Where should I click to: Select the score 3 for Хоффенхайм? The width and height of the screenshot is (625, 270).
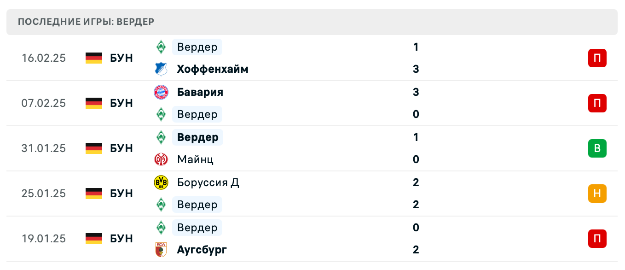click(x=416, y=69)
